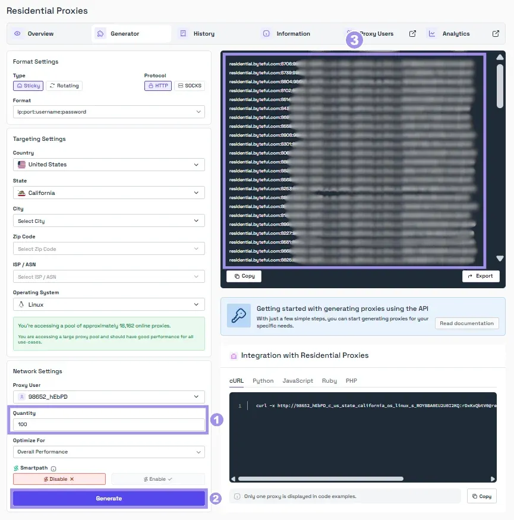
Task: Click the first proxy entry in list
Action: pos(352,64)
